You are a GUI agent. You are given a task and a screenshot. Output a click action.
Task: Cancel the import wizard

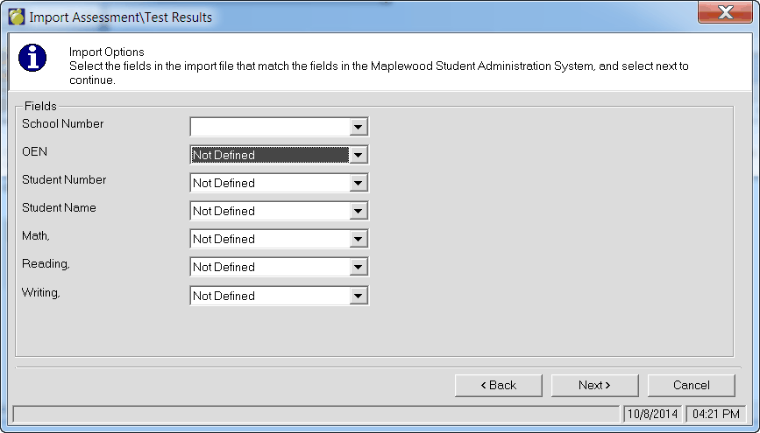tap(691, 385)
